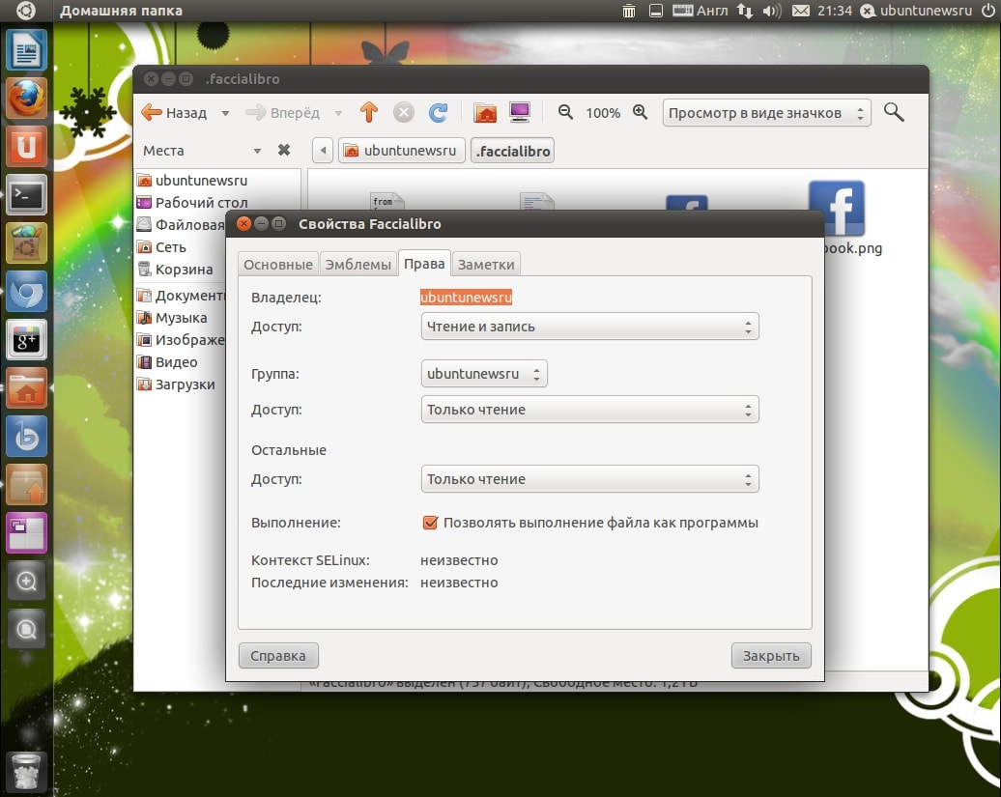Image resolution: width=1001 pixels, height=797 pixels.
Task: Open Dash home Ubuntu logo button
Action: pyautogui.click(x=26, y=11)
